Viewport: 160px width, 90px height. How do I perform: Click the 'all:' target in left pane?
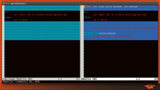(x=7, y=12)
